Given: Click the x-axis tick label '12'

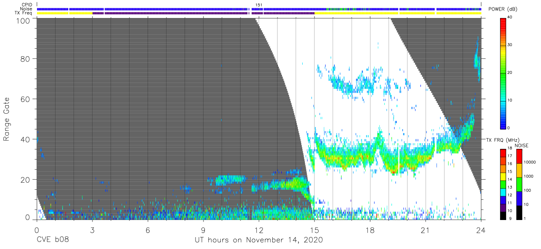Looking at the screenshot, I should [259, 230].
